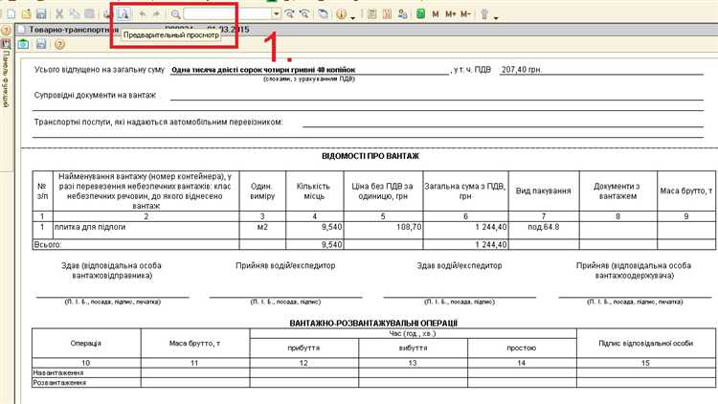Viewport: 718px width, 404px height.
Task: Open the Calendar icon
Action: [x=387, y=13]
